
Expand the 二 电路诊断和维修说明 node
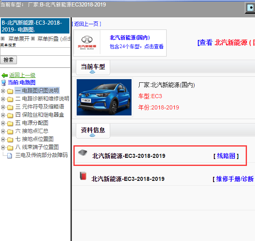tap(3, 99)
